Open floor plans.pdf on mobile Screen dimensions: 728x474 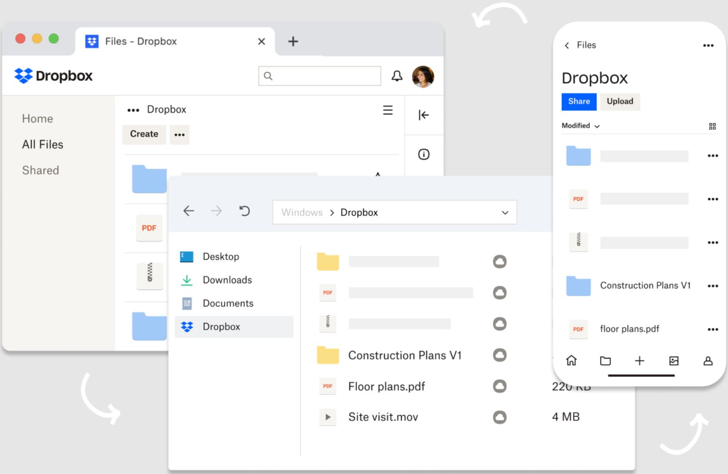click(x=629, y=329)
